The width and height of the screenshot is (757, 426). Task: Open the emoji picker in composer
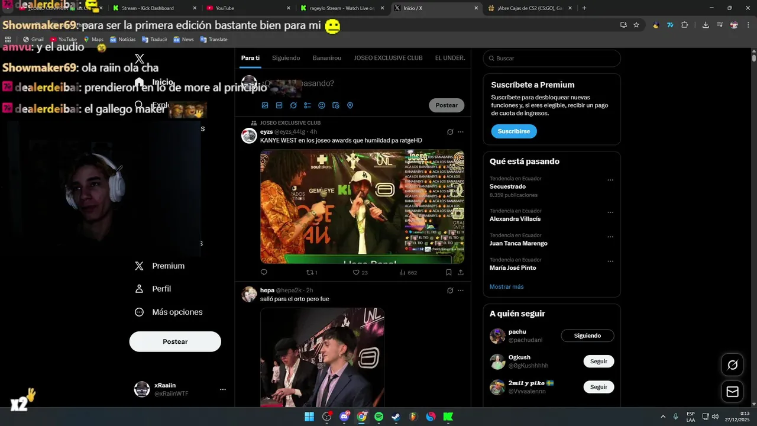click(322, 105)
